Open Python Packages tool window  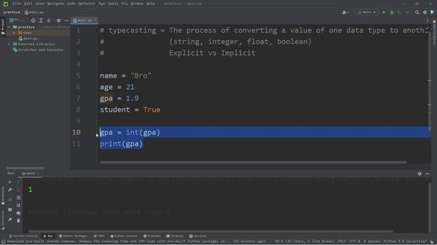pos(73,236)
